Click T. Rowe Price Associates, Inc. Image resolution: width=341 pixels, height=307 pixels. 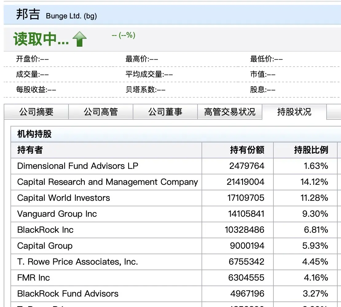78,262
